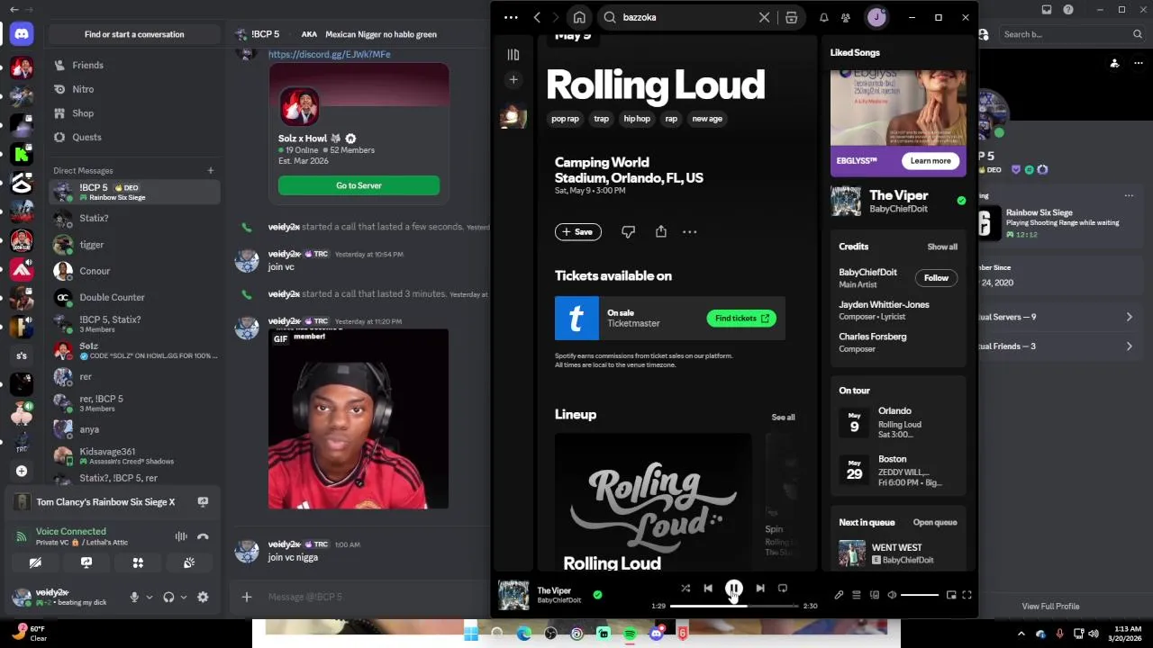1153x648 pixels.
Task: Open Discord output device options arrow
Action: [x=184, y=597]
